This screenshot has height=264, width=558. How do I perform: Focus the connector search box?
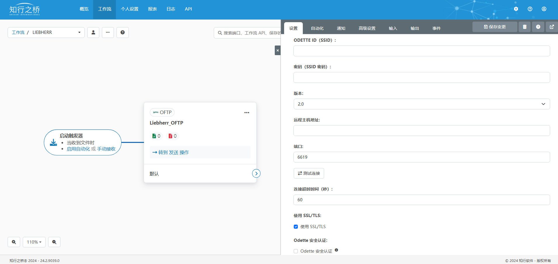point(248,33)
